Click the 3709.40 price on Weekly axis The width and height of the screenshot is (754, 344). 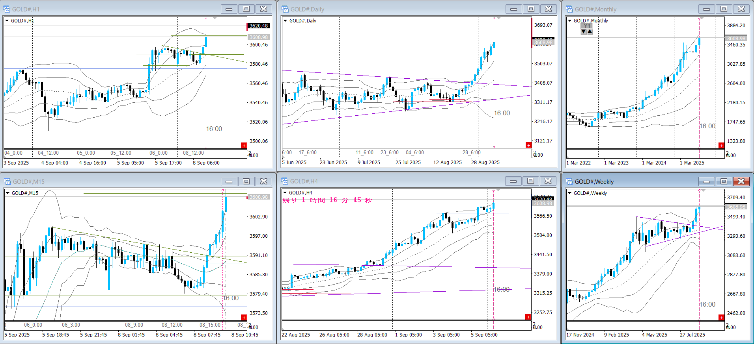point(736,197)
